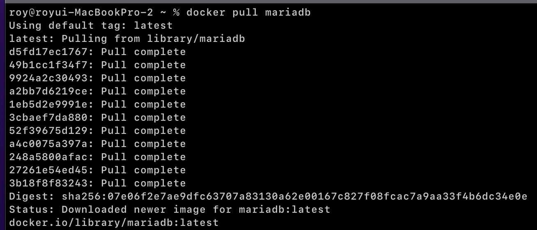Click "Pull complete" beside layer 3b18f8f83243

pyautogui.click(x=143, y=183)
